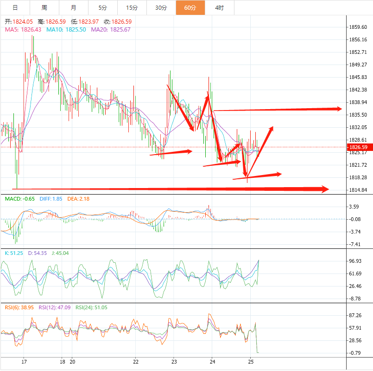
Task: Click the 1832.05 price axis label
Action: click(x=358, y=127)
